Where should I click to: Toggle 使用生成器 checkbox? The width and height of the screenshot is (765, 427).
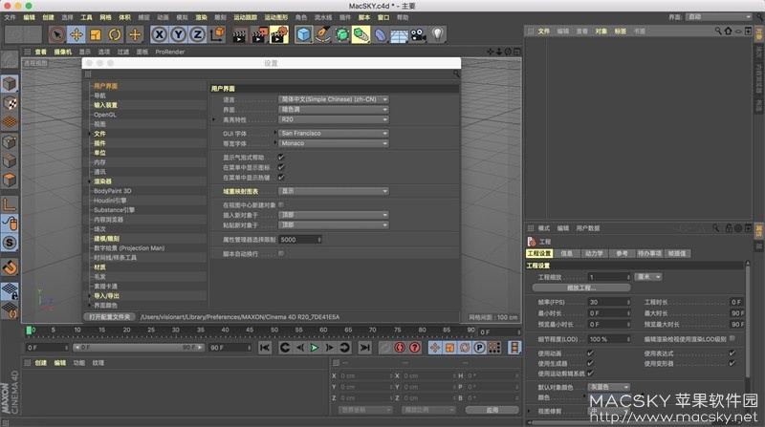[x=590, y=363]
